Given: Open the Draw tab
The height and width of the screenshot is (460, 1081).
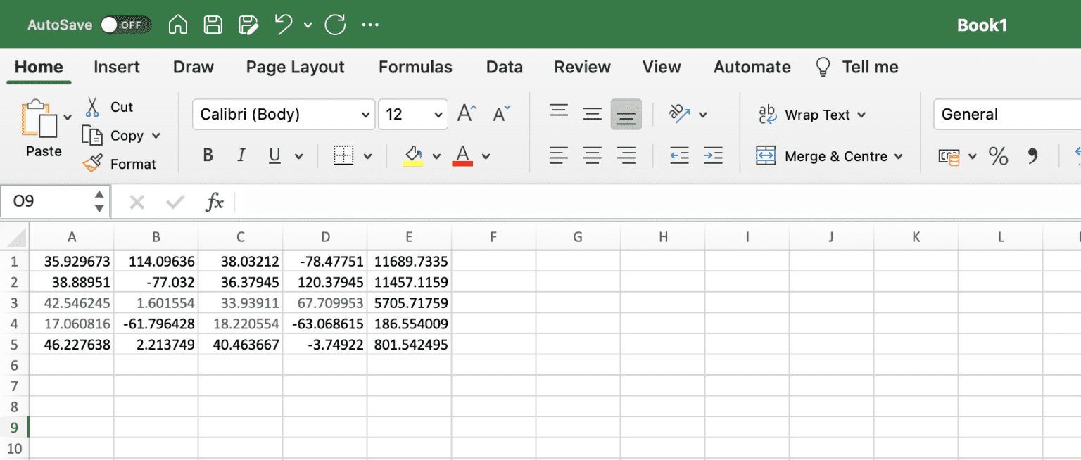Looking at the screenshot, I should [194, 68].
